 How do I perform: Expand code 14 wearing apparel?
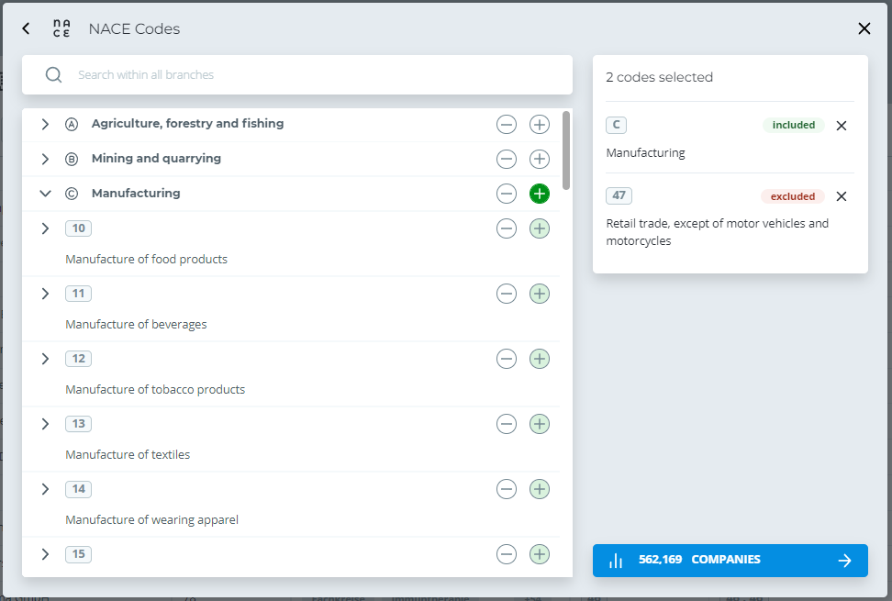point(45,489)
